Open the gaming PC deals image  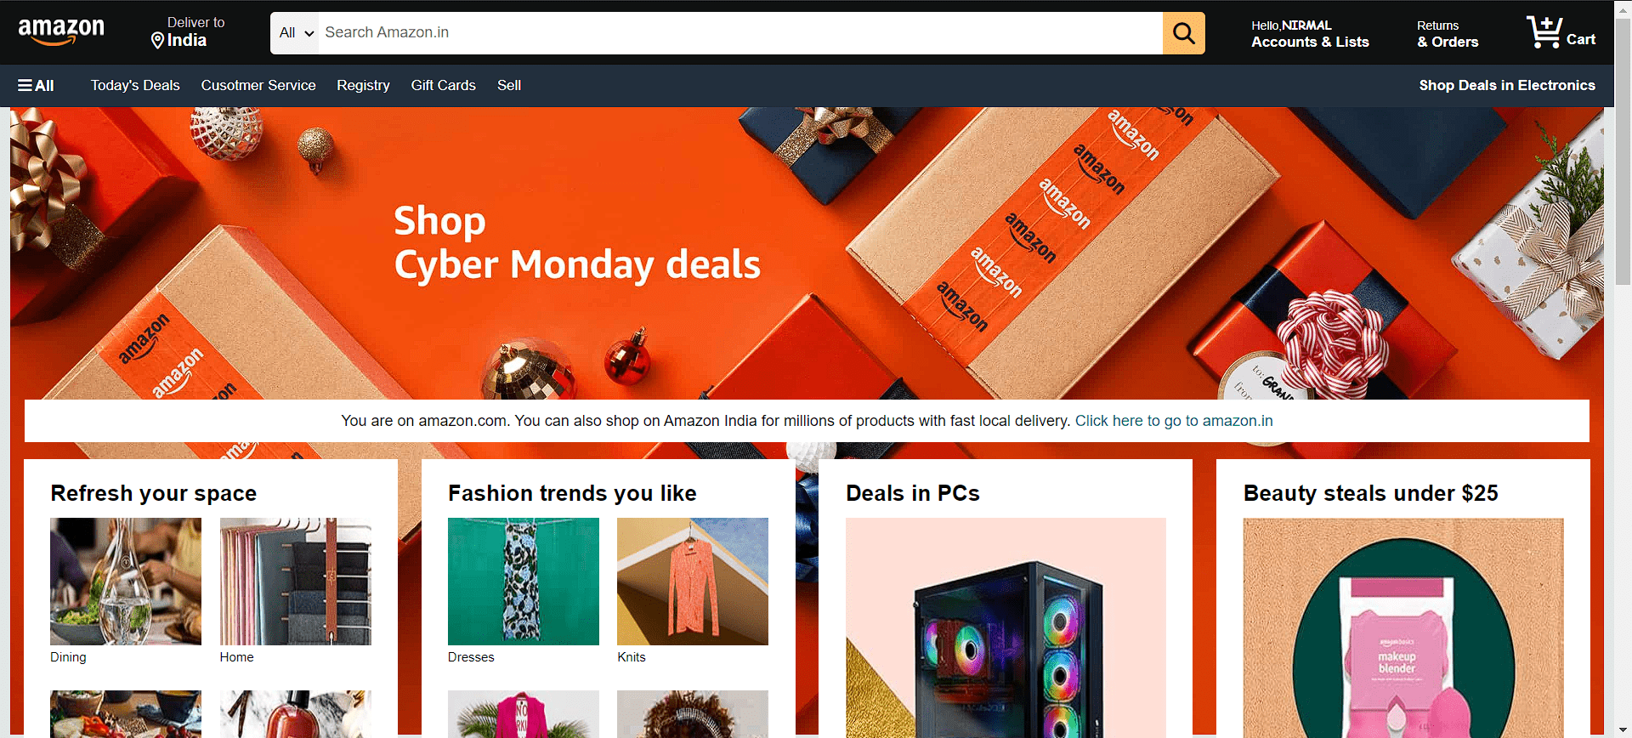tap(1006, 627)
